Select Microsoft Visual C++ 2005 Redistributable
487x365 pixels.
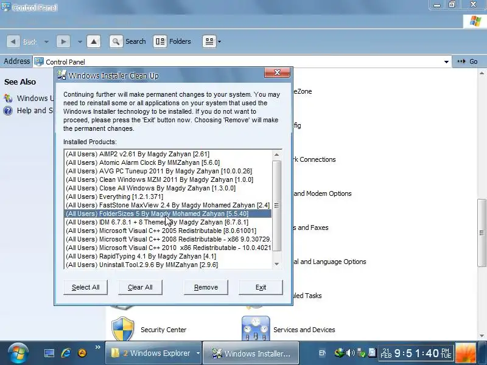168,231
